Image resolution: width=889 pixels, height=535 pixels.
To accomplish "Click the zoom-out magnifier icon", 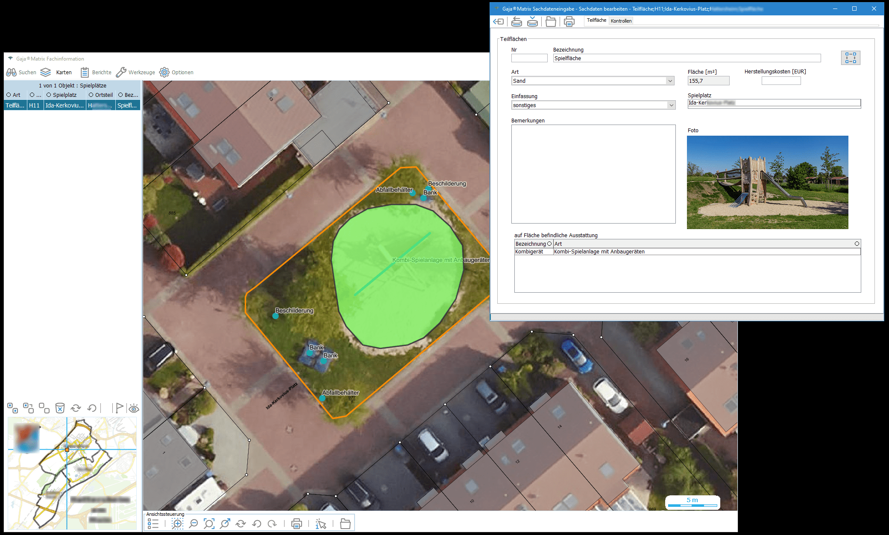I will coord(194,523).
